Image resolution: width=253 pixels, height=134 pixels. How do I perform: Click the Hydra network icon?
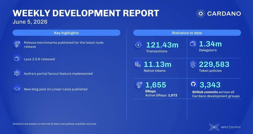coord(17,73)
